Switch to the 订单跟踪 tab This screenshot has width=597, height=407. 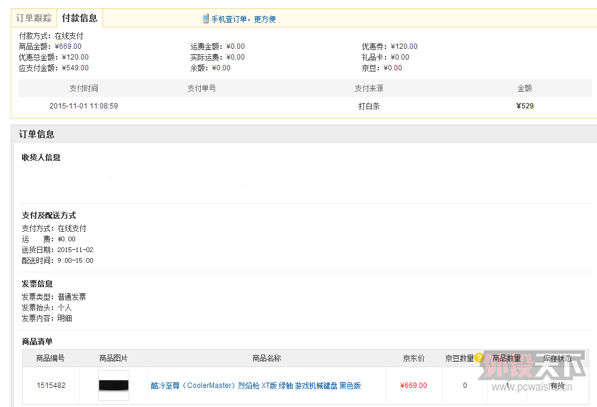point(34,18)
